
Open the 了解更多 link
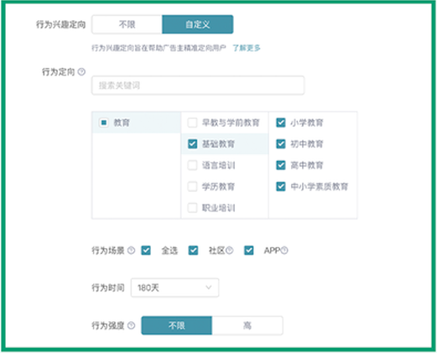pyautogui.click(x=247, y=48)
